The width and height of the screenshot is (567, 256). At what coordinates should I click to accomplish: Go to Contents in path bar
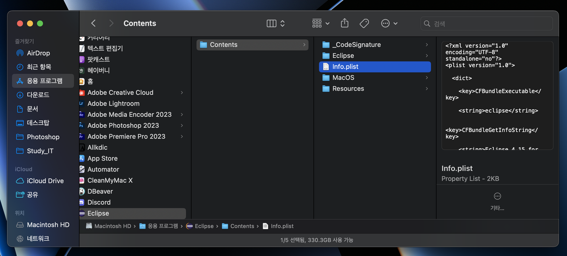(x=238, y=226)
